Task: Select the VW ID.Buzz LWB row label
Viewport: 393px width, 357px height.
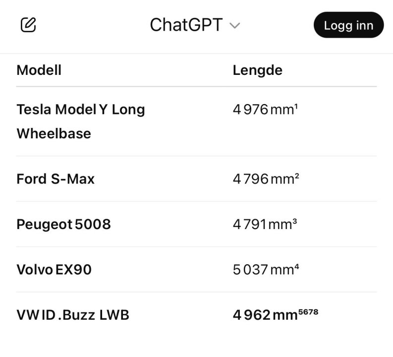Action: (x=73, y=315)
